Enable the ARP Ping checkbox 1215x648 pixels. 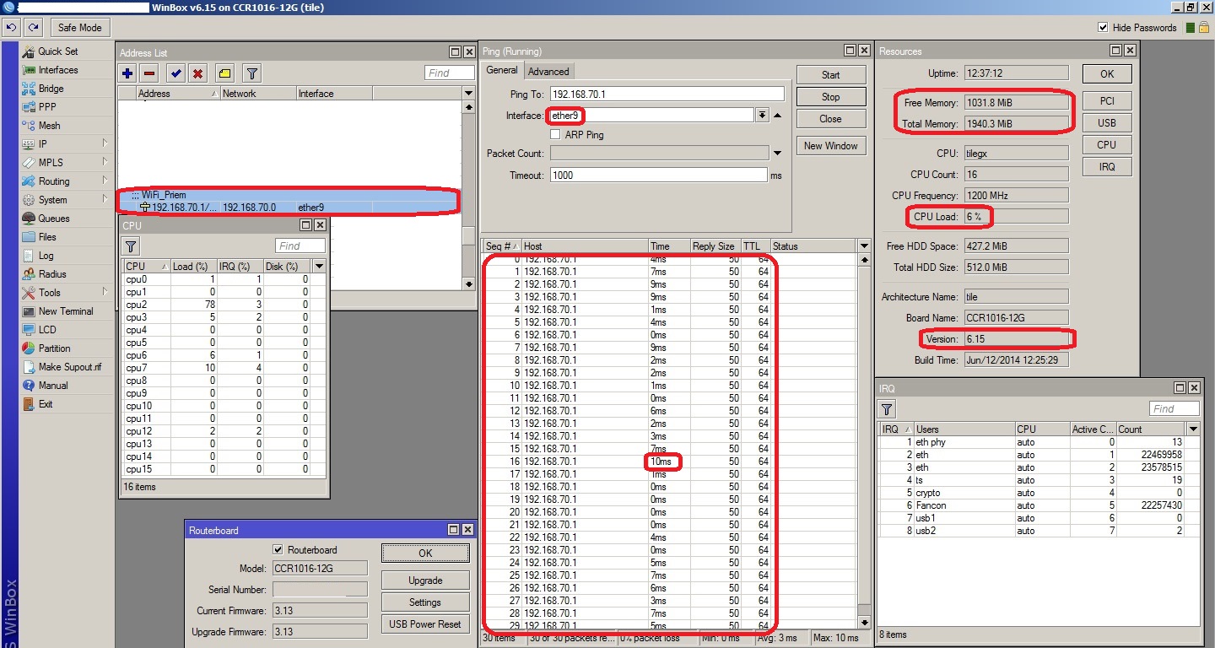pyautogui.click(x=555, y=134)
